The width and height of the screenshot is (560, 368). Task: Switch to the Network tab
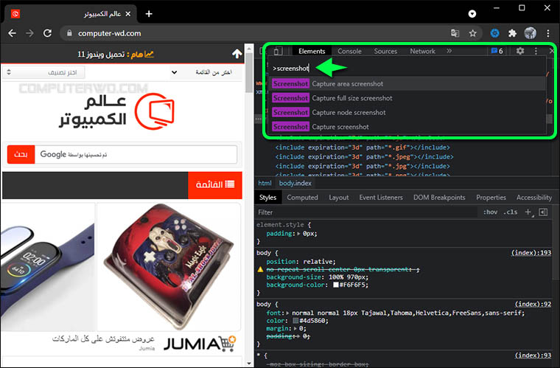(422, 51)
